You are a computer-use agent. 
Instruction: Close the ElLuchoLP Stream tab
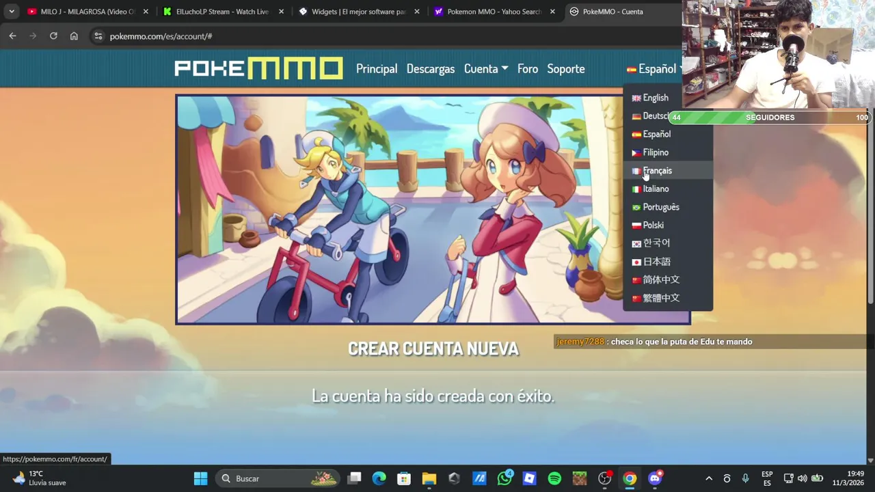tap(281, 12)
